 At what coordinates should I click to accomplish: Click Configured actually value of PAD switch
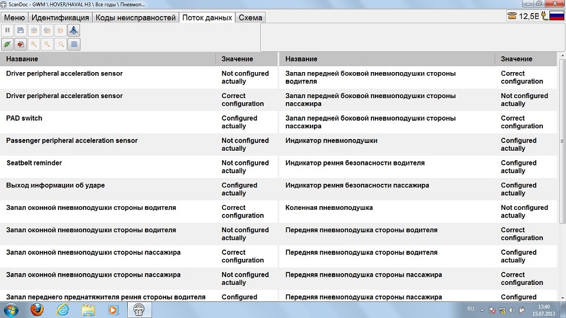click(x=240, y=122)
